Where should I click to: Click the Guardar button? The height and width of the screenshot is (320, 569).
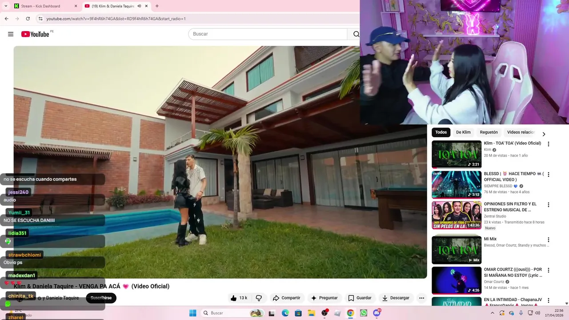(360, 298)
